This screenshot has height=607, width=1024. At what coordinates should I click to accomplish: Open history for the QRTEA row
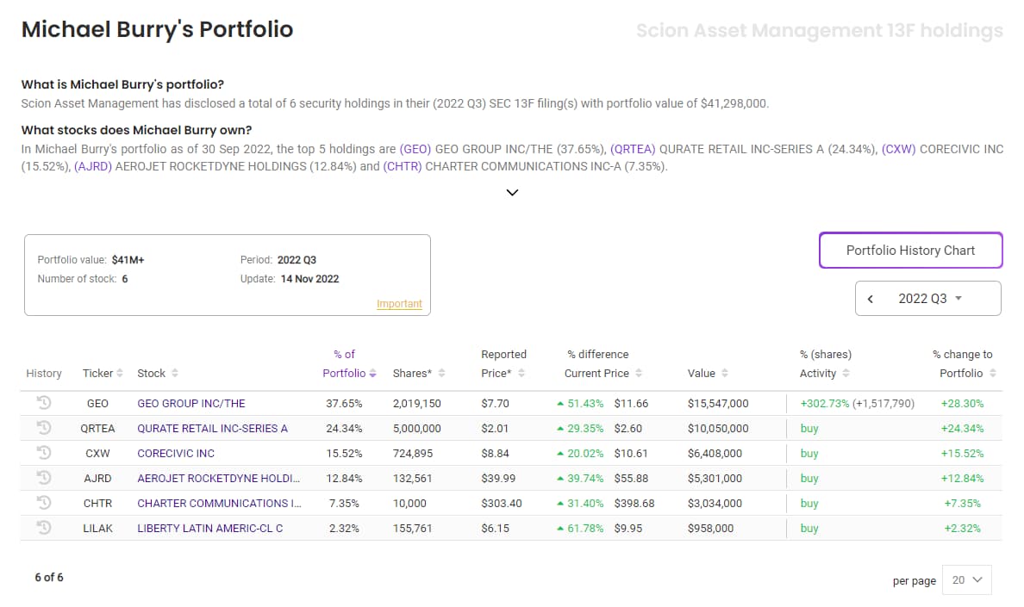[44, 427]
